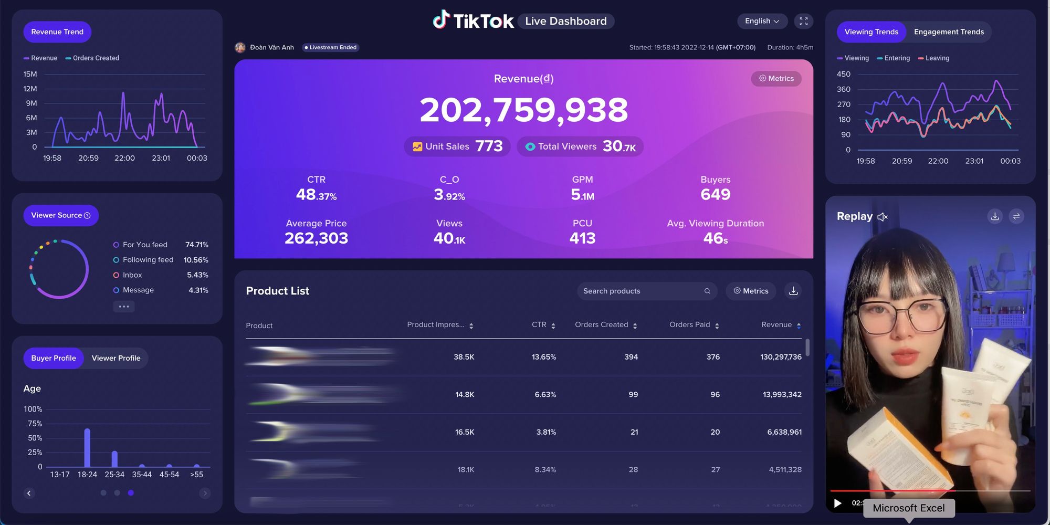Toggle Revenue series in Revenue Trend legend
The width and height of the screenshot is (1050, 525).
point(40,58)
